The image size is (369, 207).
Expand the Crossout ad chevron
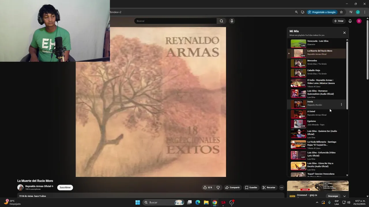tap(344, 196)
